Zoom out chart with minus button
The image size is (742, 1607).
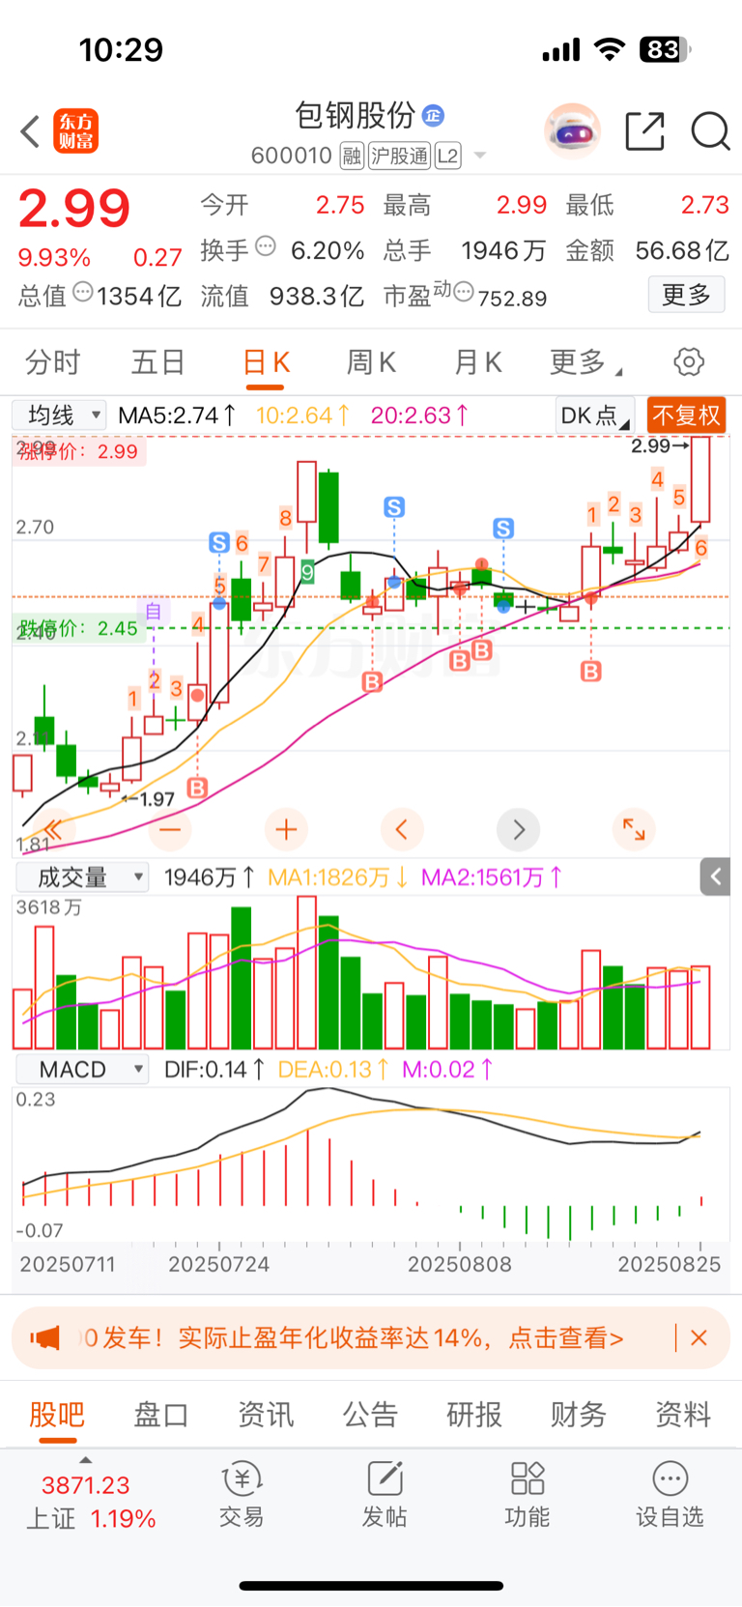pos(170,829)
